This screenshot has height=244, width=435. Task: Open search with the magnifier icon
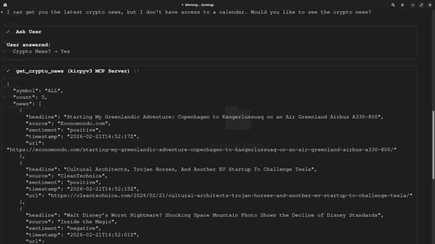click(x=393, y=5)
